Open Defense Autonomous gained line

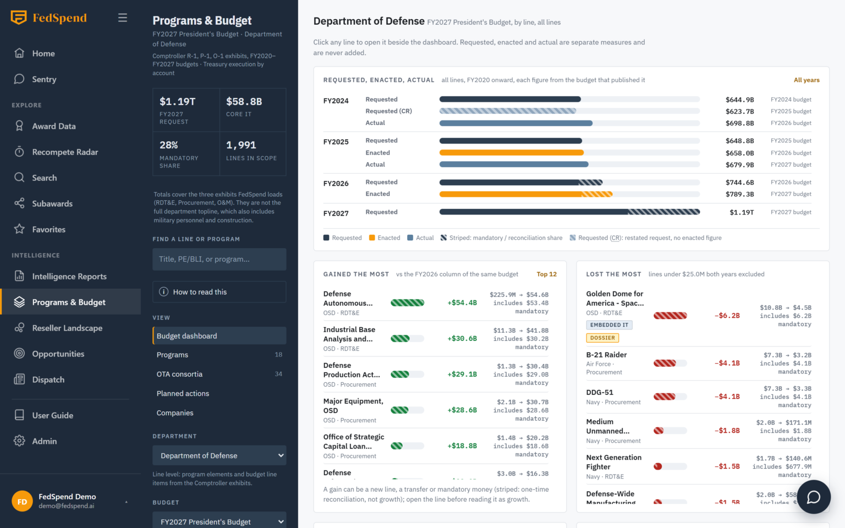pyautogui.click(x=436, y=303)
